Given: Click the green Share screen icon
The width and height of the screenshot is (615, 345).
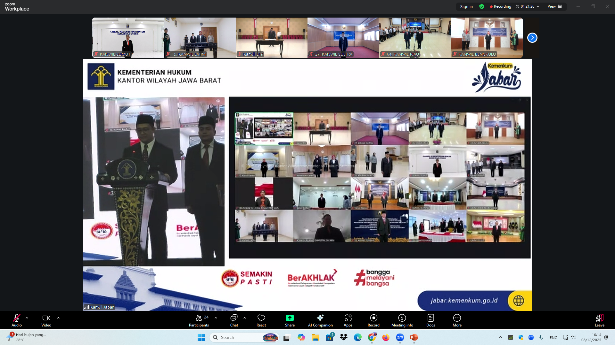Looking at the screenshot, I should click(x=290, y=318).
